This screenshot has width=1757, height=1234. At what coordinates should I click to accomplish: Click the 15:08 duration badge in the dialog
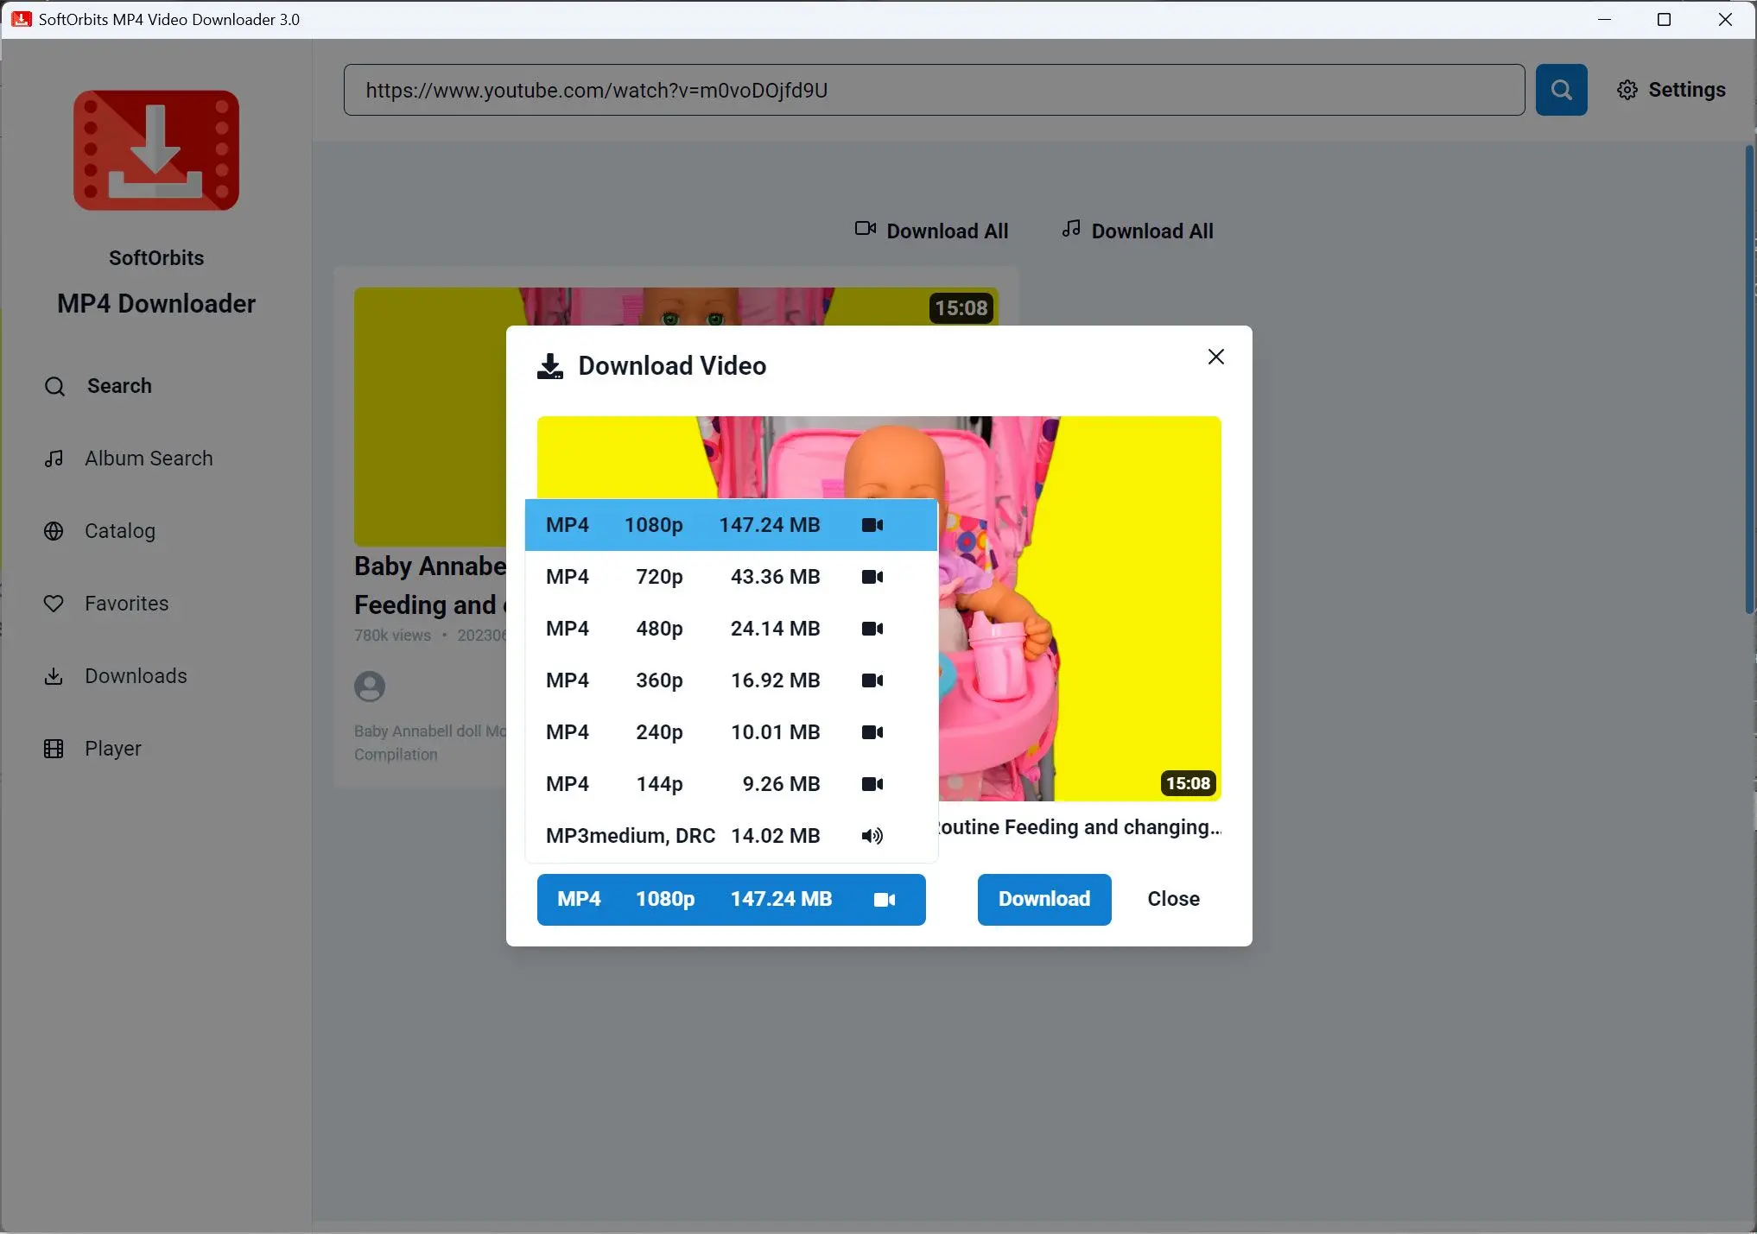click(1188, 783)
